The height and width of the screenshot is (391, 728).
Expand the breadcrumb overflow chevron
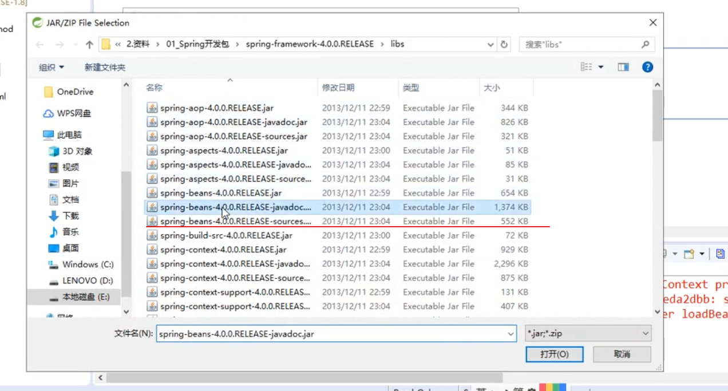coord(117,44)
